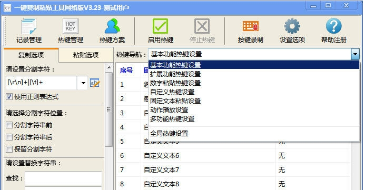This screenshot has width=365, height=190.
Task: Click left panel scrollbar up arrow
Action: (x=108, y=68)
